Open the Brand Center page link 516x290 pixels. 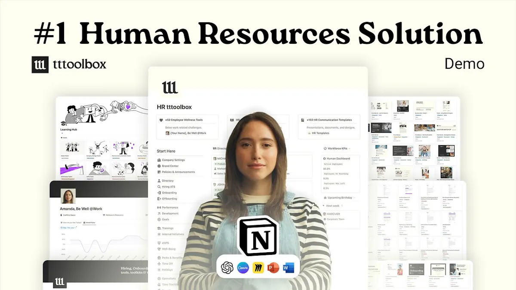click(170, 166)
